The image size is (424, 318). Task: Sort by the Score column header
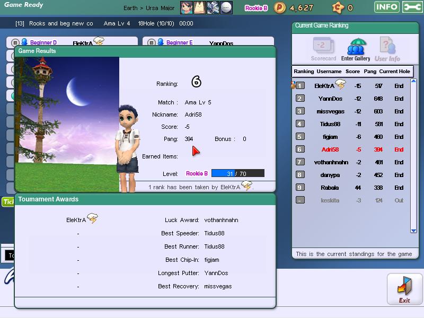click(352, 71)
